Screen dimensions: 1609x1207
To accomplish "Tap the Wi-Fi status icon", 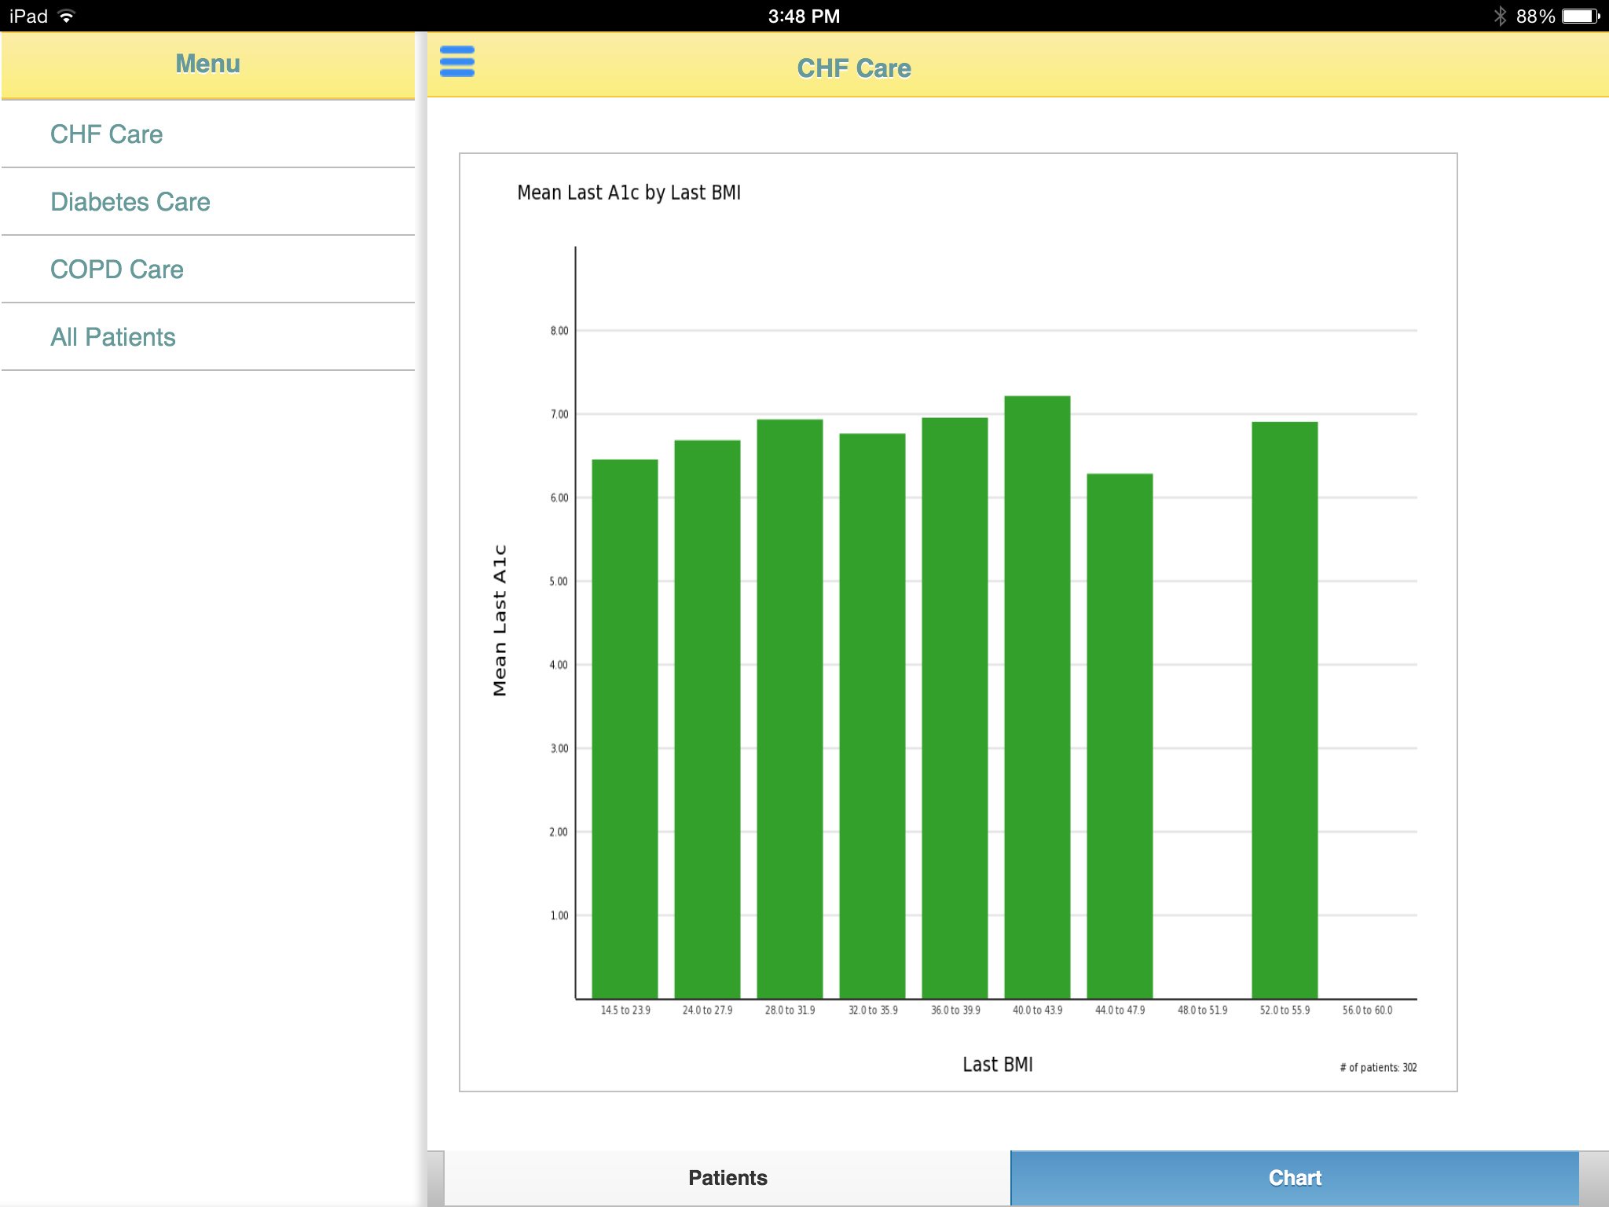I will 67,17.
